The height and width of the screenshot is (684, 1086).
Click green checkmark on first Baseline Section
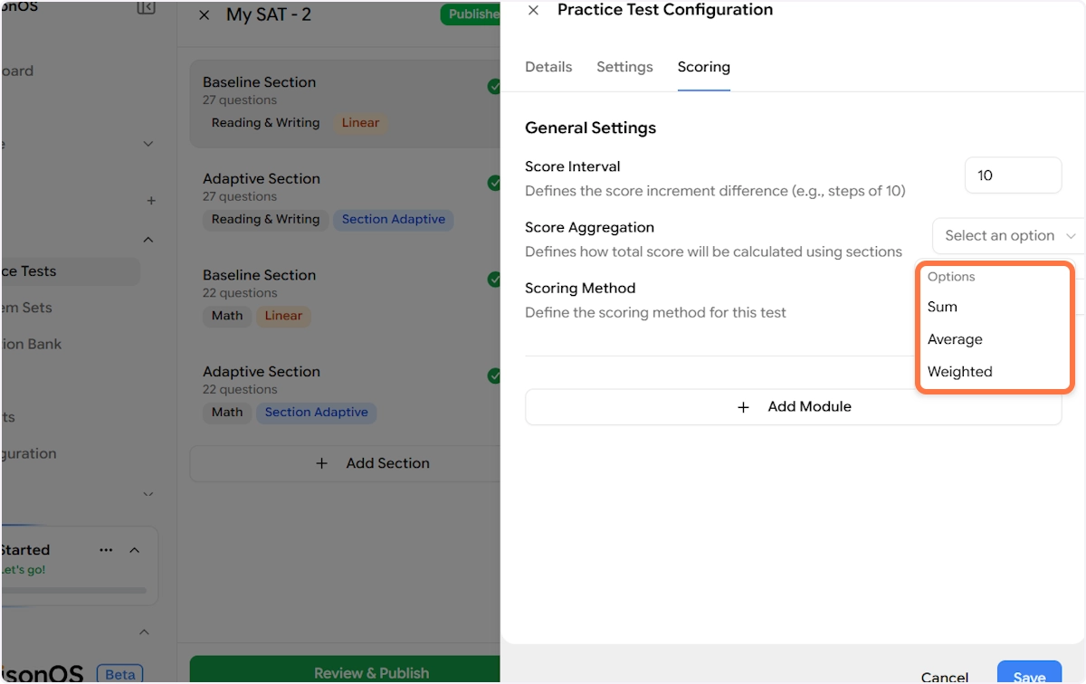[493, 87]
